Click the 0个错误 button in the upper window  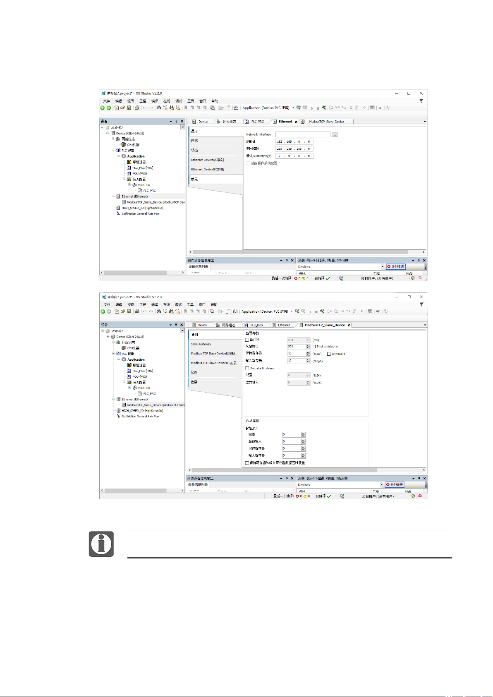point(395,267)
